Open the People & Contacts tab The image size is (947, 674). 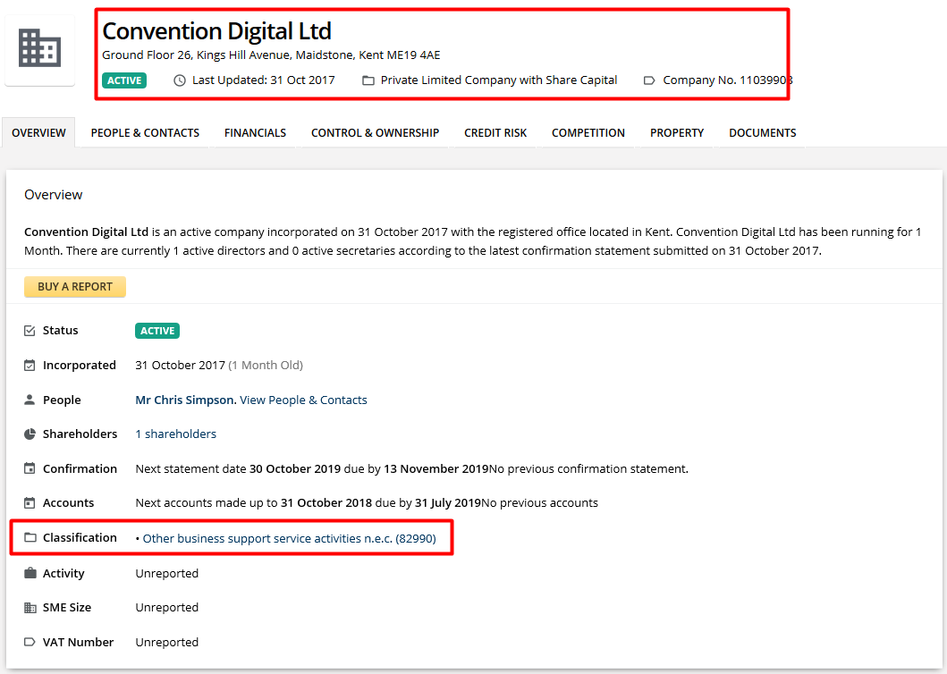[145, 133]
